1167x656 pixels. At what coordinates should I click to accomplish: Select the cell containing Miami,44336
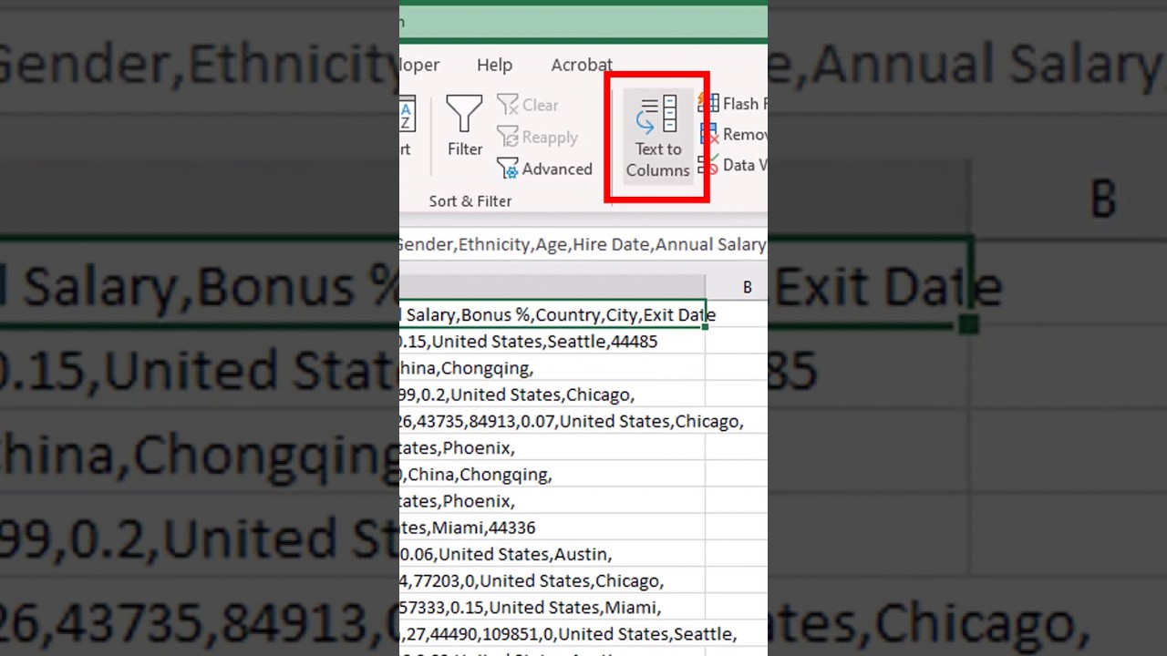[553, 528]
